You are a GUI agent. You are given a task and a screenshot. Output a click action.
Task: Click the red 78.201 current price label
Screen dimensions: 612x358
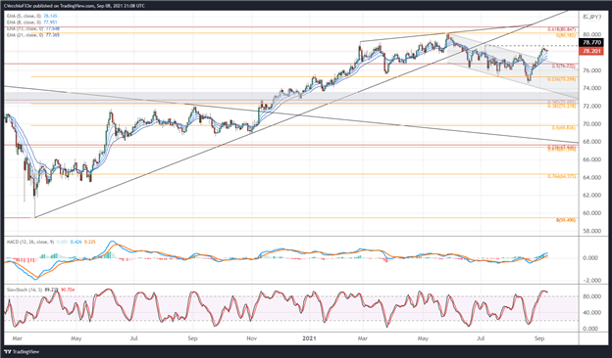592,51
